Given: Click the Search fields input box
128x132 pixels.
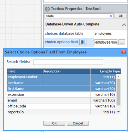Looking at the screenshot, I should click(68, 62).
